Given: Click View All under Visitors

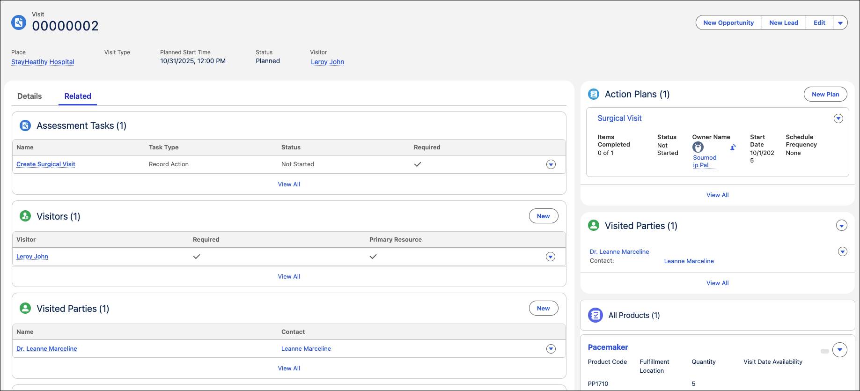Looking at the screenshot, I should (x=289, y=276).
